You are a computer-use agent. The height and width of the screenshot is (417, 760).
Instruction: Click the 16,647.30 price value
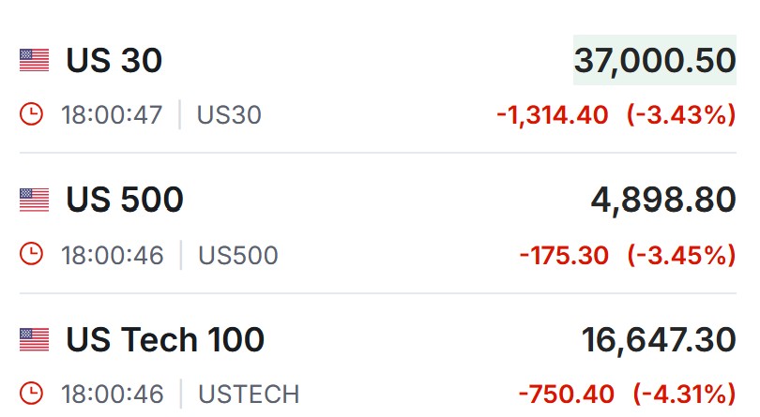pyautogui.click(x=660, y=339)
